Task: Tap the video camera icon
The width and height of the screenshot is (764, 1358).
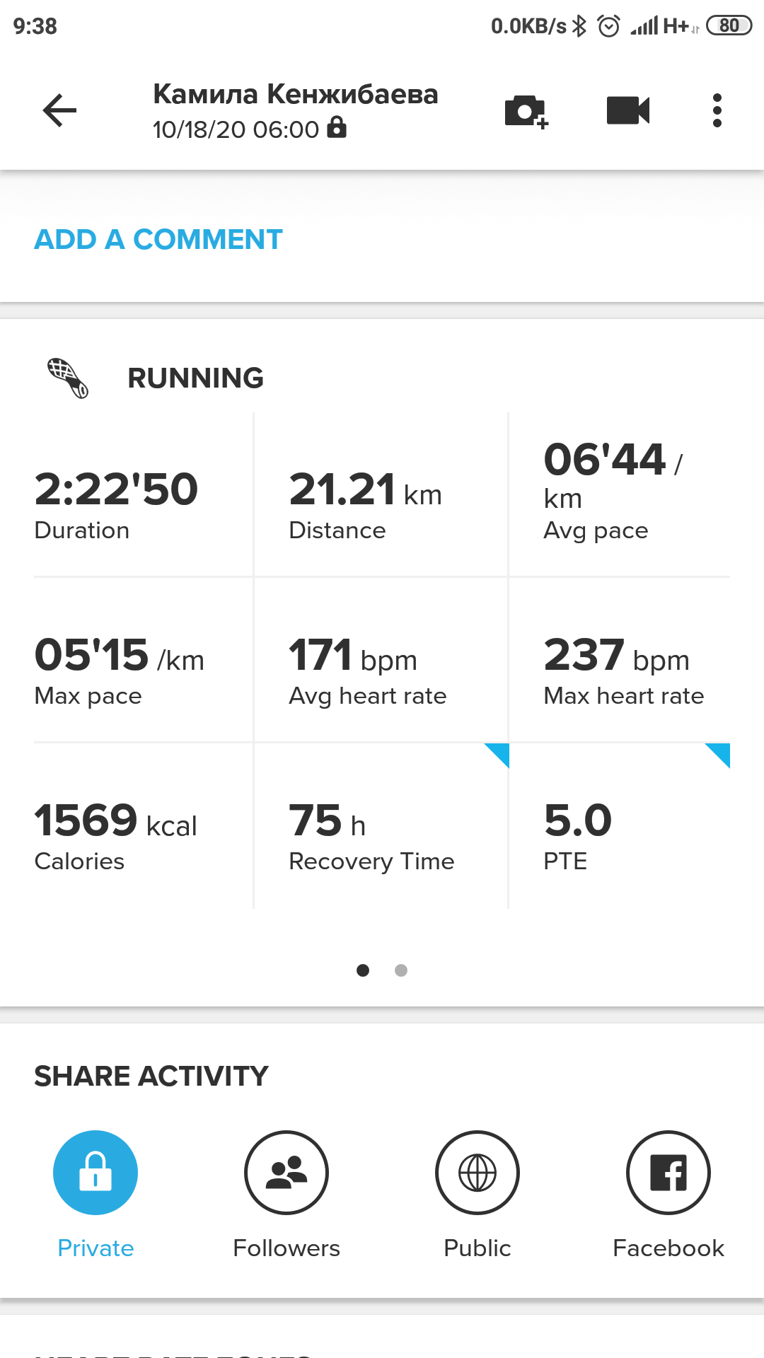Action: tap(628, 110)
